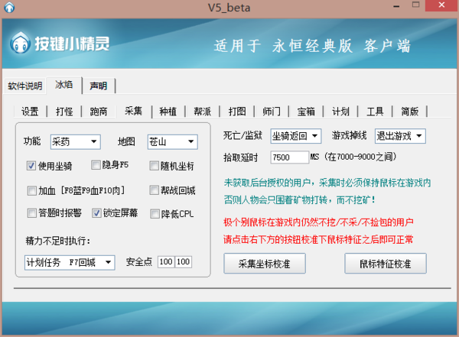
Task: Click the 拾取延时 field containing 7500
Action: coord(290,157)
